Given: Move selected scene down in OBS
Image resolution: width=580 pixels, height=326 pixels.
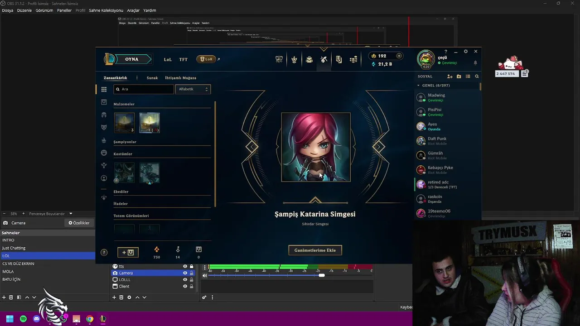Looking at the screenshot, I should click(x=34, y=297).
